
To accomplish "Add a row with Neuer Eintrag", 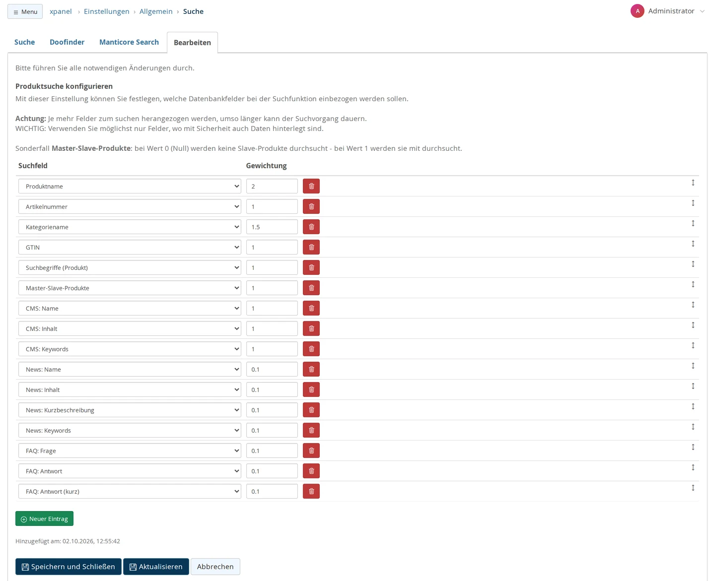I will 44,518.
